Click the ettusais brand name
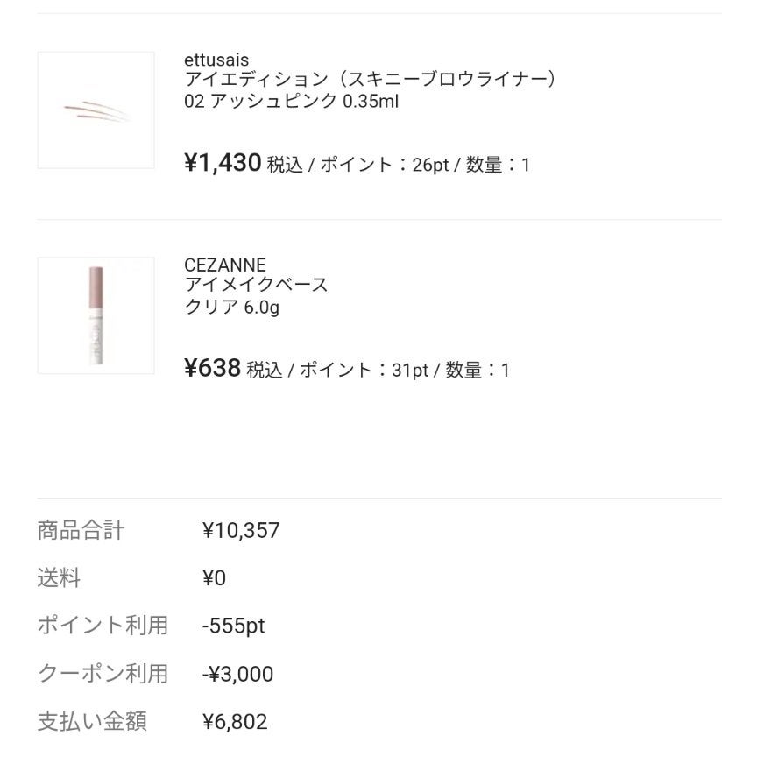 (x=216, y=60)
